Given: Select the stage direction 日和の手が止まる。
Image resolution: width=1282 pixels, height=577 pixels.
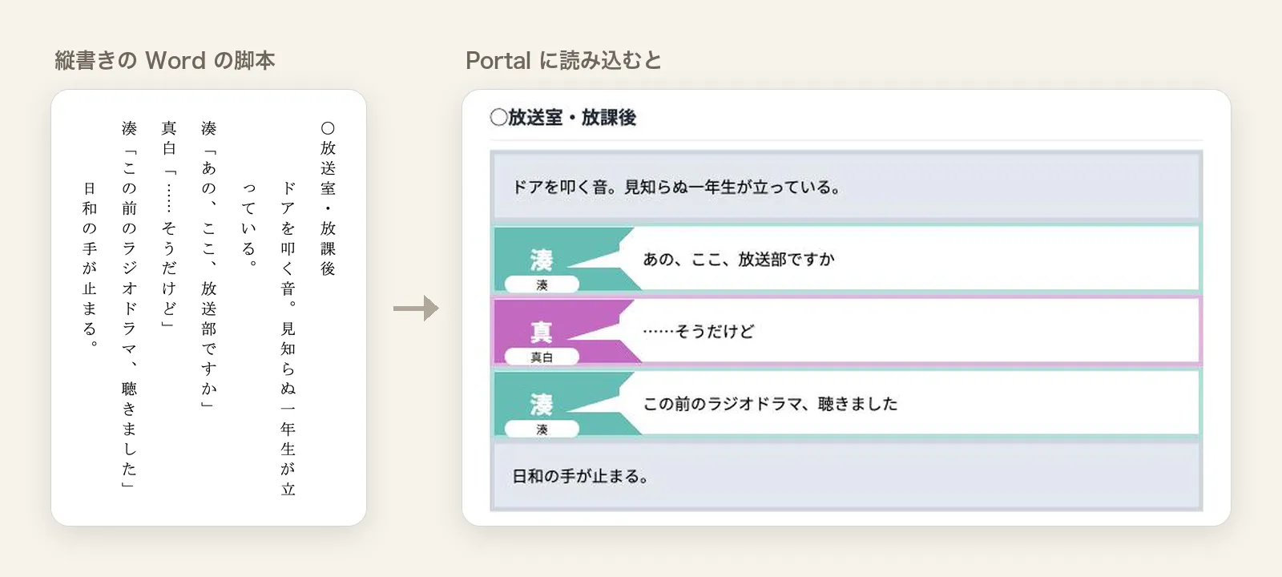Looking at the screenshot, I should (x=846, y=475).
